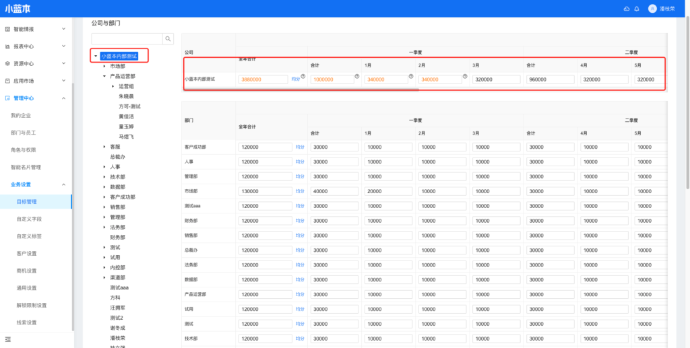The width and height of the screenshot is (690, 348).
Task: Click the company annual total field 3880000
Action: coord(263,79)
